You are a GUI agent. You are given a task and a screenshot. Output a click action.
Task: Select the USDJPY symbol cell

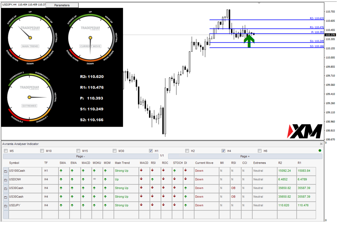(25, 206)
